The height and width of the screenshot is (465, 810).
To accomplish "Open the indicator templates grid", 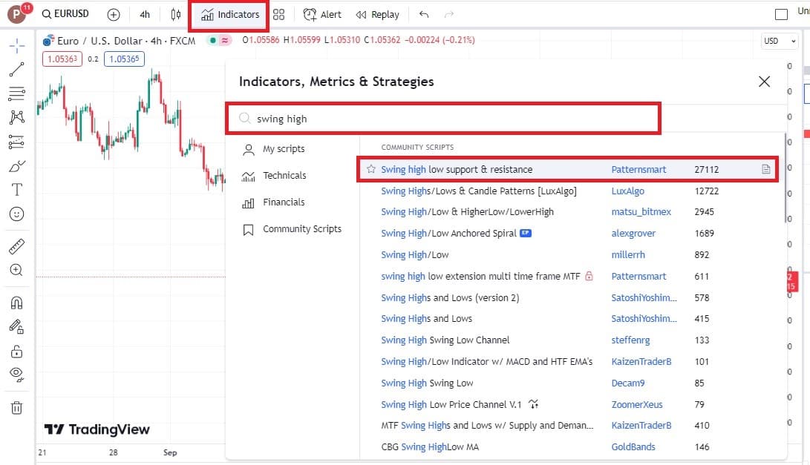I will click(x=279, y=14).
